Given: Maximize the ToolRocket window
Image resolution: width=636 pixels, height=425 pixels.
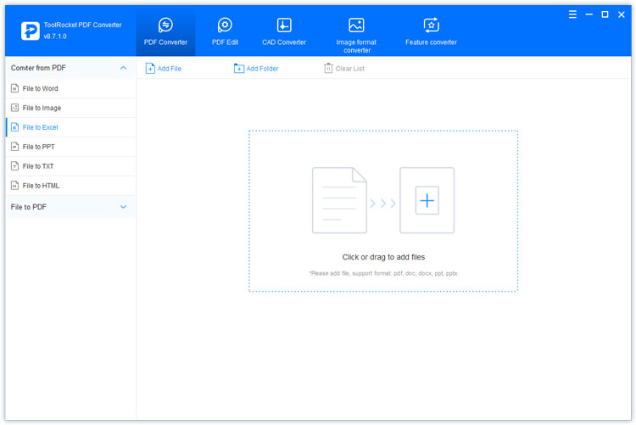Looking at the screenshot, I should point(605,14).
